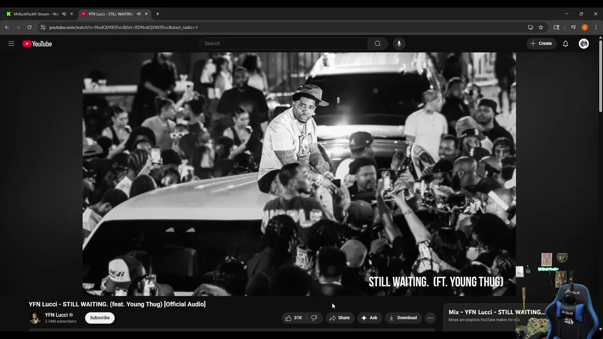Image resolution: width=603 pixels, height=339 pixels.
Task: Click the Share button
Action: 340,318
